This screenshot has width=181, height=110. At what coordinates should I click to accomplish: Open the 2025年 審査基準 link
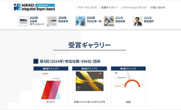[x=63, y=19]
